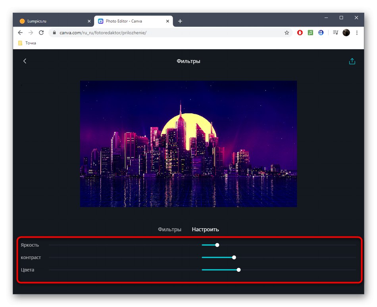Click the back arrow in the Canva editor
Image resolution: width=377 pixels, height=307 pixels.
[x=25, y=61]
